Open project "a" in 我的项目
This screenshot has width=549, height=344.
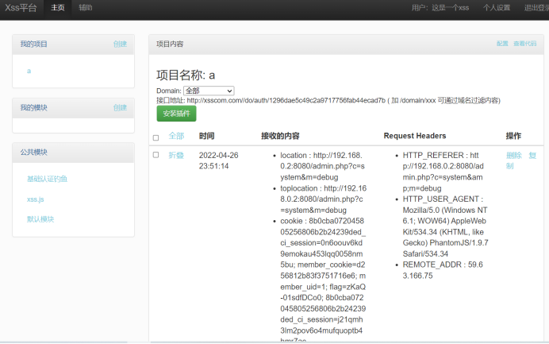tap(29, 71)
